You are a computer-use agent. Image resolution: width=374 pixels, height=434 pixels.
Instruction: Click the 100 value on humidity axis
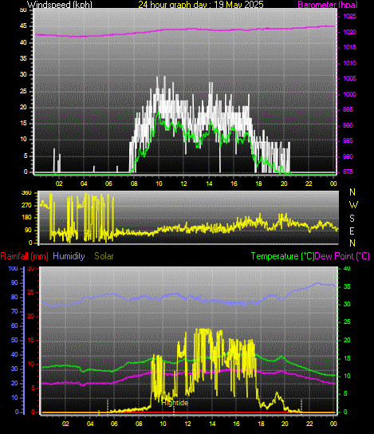pyautogui.click(x=13, y=269)
